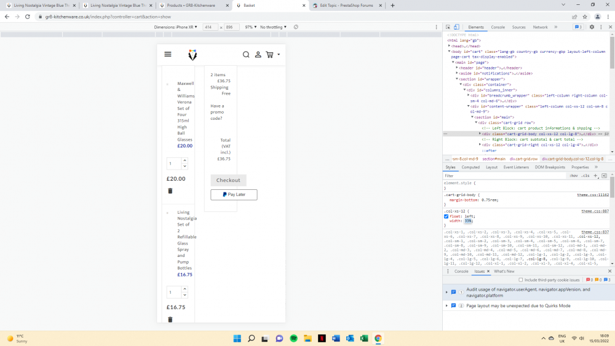This screenshot has width=615, height=346.
Task: Open the Event Listeners tab
Action: click(516, 167)
